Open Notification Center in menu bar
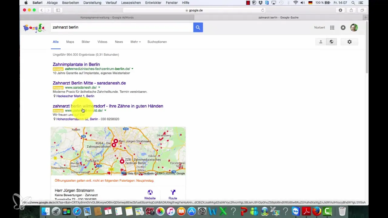 click(x=361, y=3)
